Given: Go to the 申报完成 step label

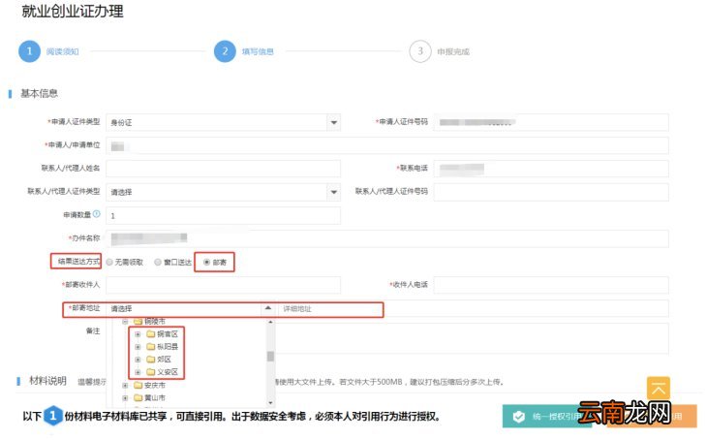Looking at the screenshot, I should pyautogui.click(x=453, y=51).
